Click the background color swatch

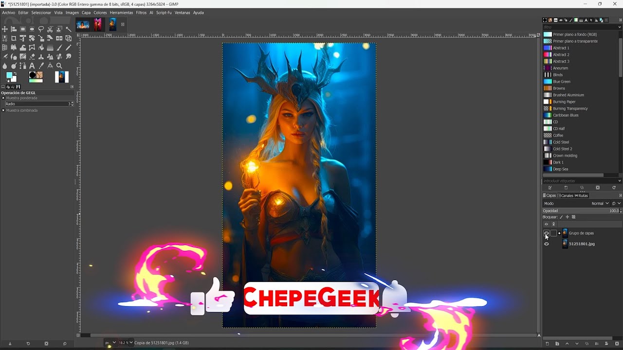click(14, 79)
